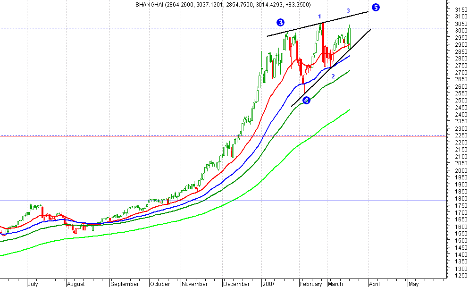Select the small blue subwave 1 label
Image resolution: width=469 pixels, height=287 pixels.
coord(319,17)
